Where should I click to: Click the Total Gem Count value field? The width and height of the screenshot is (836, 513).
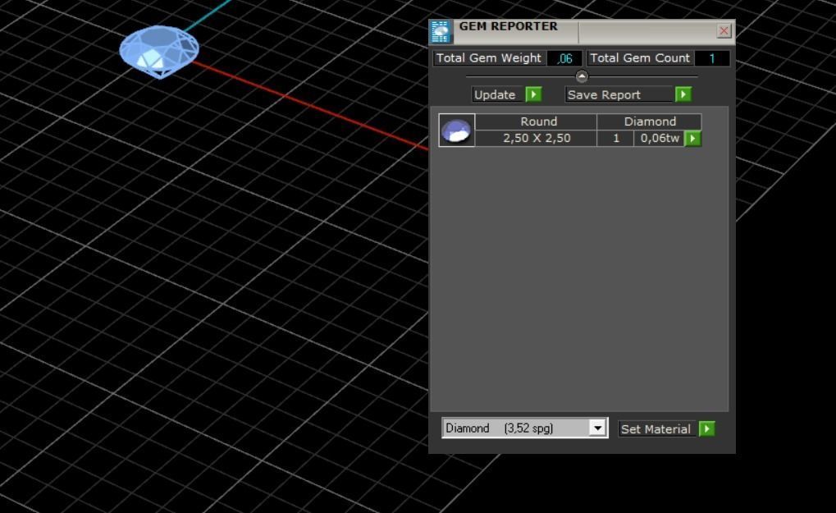[x=712, y=58]
